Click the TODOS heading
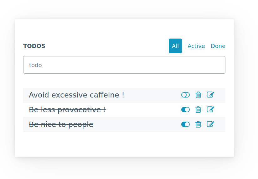This screenshot has width=258, height=179. pyautogui.click(x=34, y=46)
